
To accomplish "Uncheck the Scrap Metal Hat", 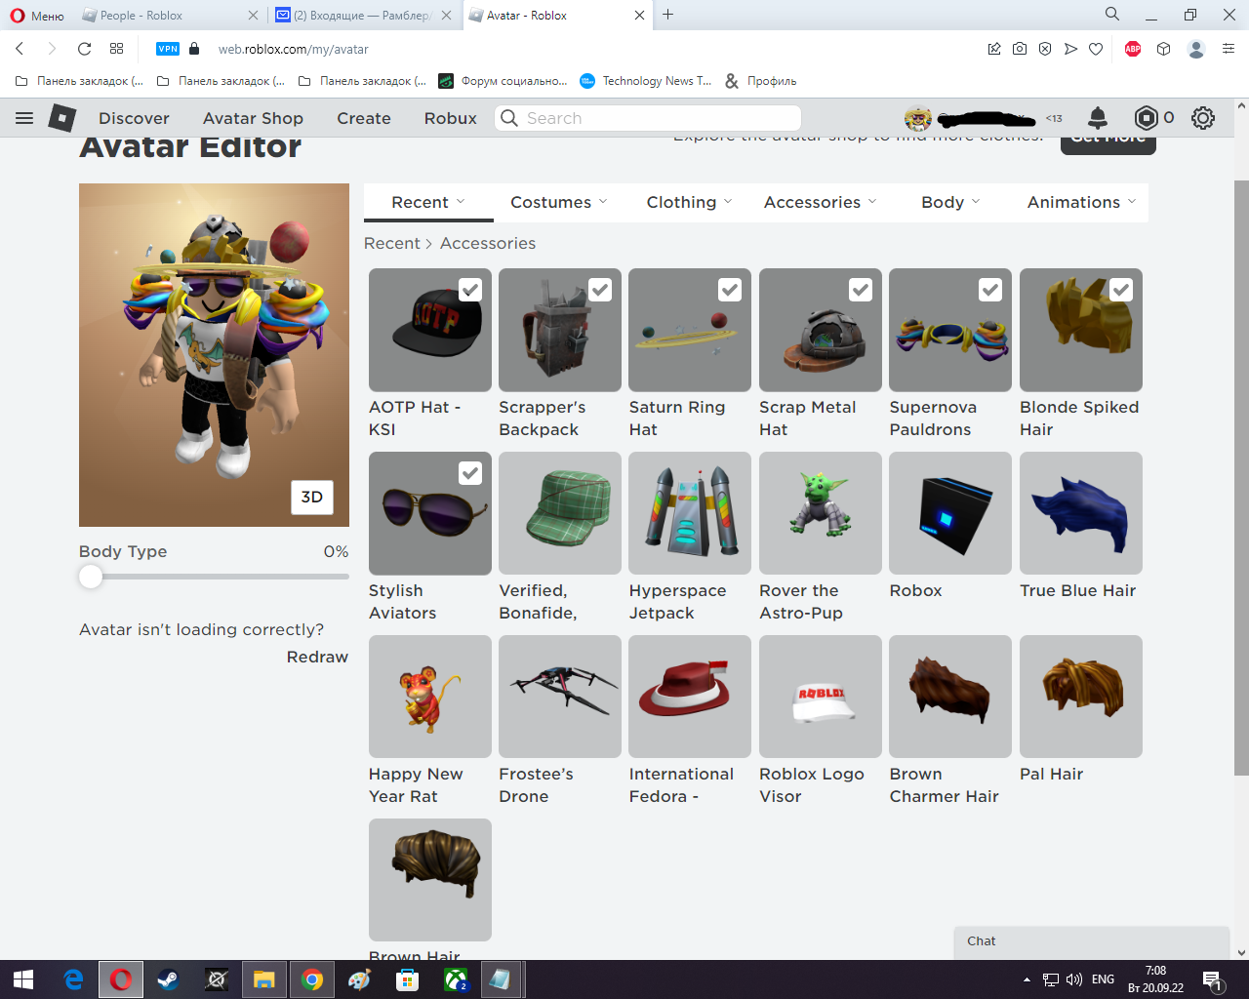I will point(861,290).
